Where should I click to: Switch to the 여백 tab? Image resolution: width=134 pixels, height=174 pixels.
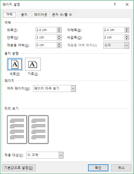10,15
